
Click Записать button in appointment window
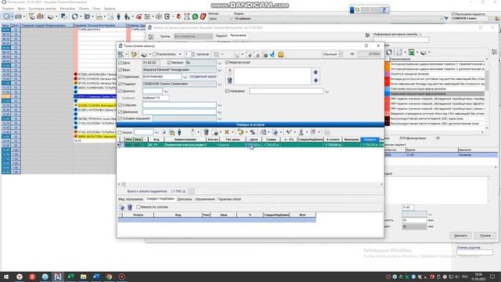pos(460,236)
